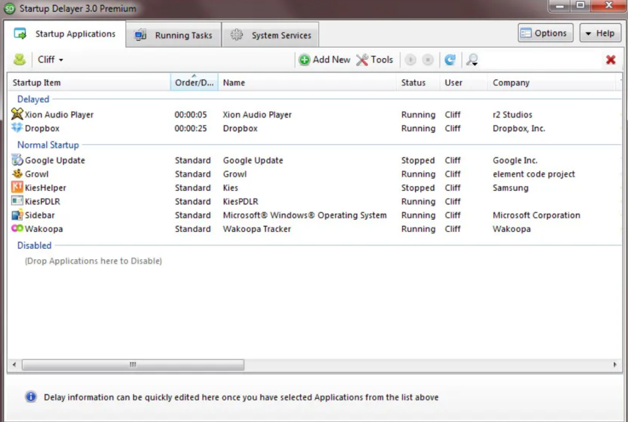Open the Tools menu

pyautogui.click(x=375, y=59)
